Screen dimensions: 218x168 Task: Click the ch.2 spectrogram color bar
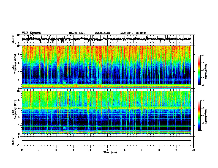pos(199,116)
